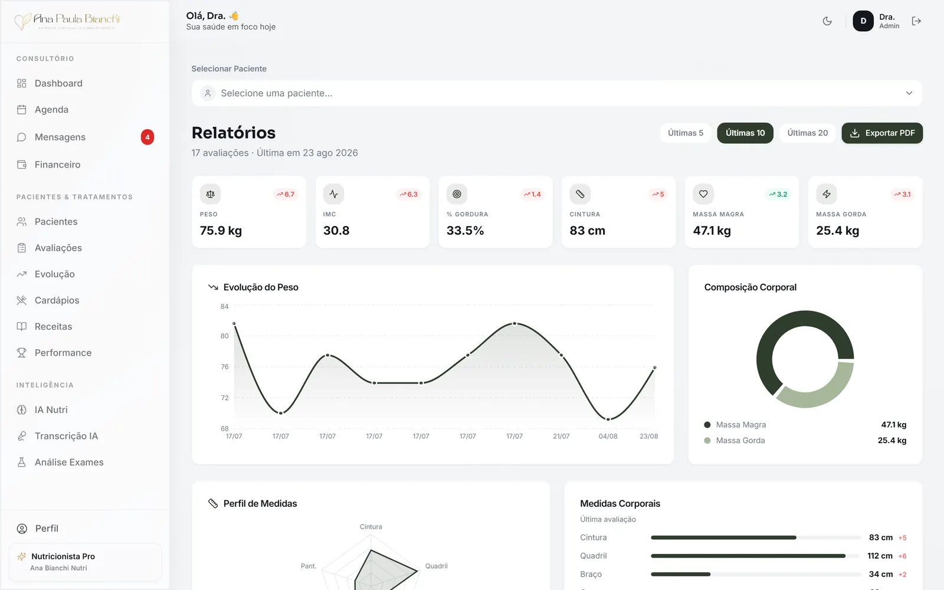This screenshot has height=590, width=944.
Task: Click the Cintura tape measure icon
Action: pyautogui.click(x=581, y=194)
